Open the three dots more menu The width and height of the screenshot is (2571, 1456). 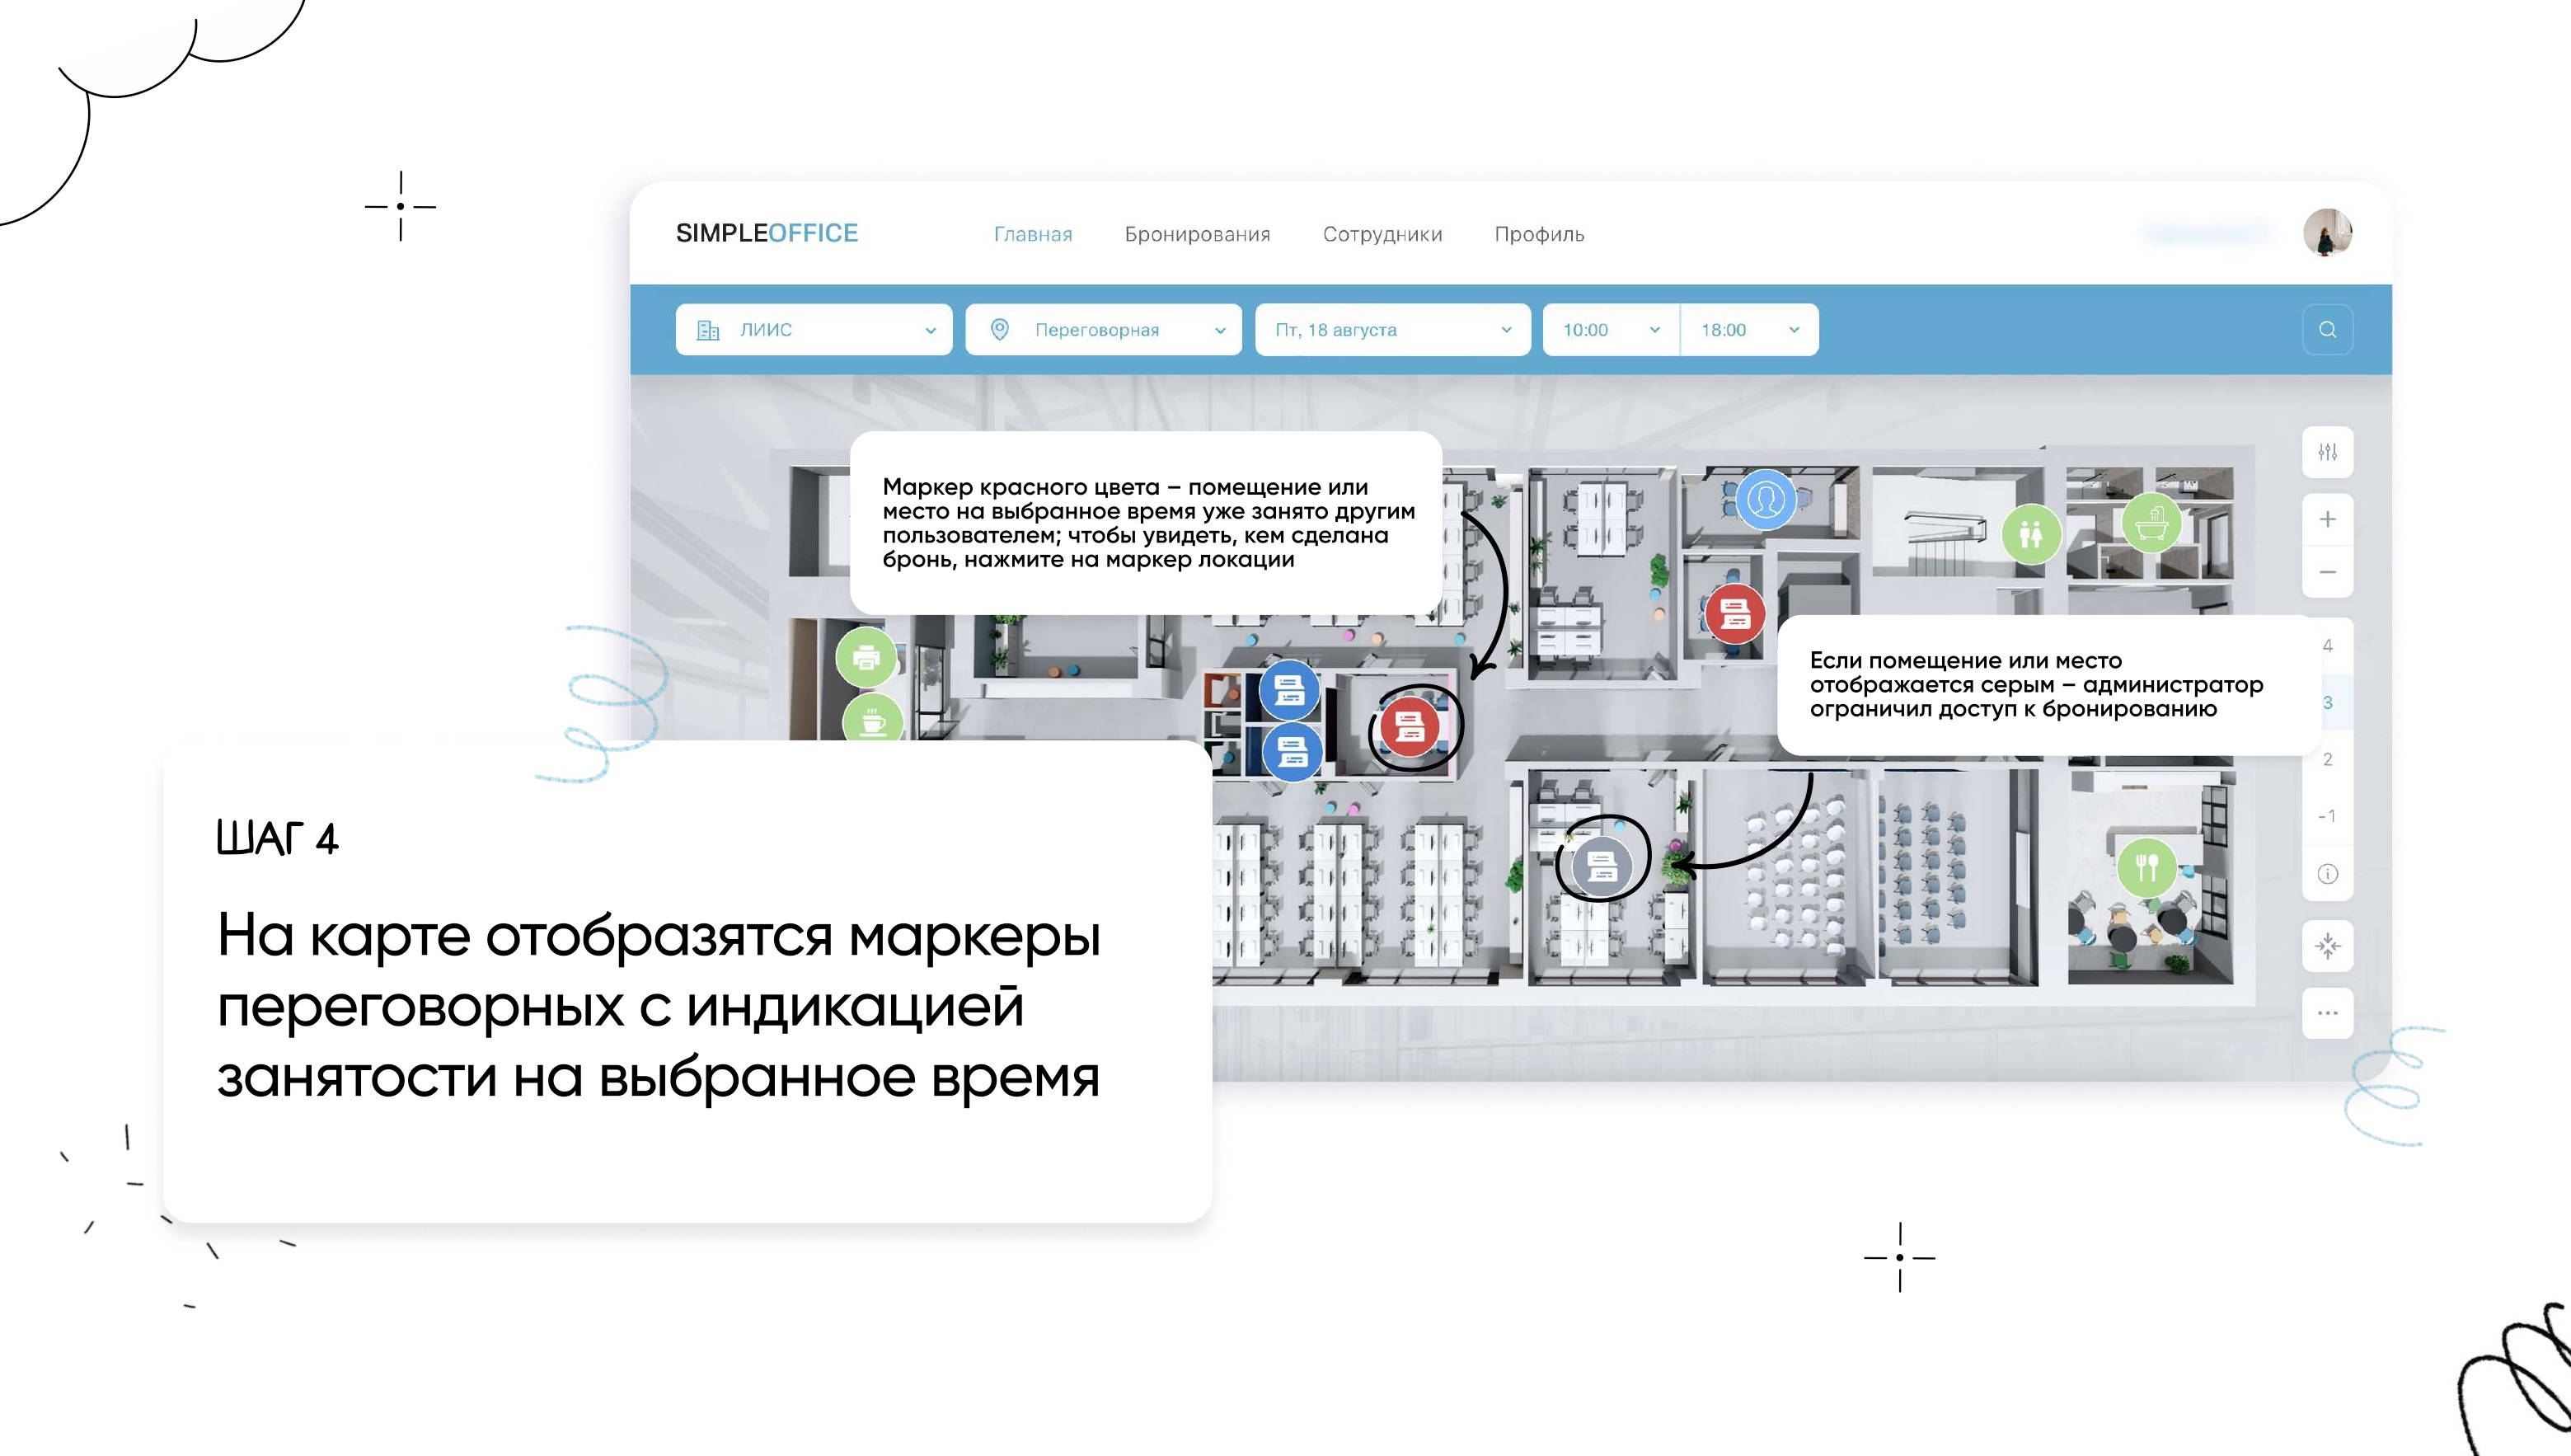(x=2327, y=1013)
